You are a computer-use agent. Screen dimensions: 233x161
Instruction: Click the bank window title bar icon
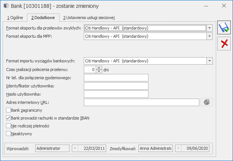pyautogui.click(x=5, y=6)
